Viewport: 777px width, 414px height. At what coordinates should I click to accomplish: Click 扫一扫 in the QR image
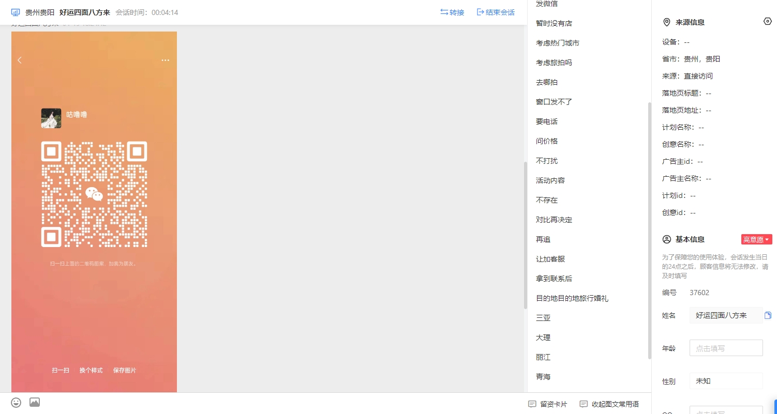pyautogui.click(x=61, y=371)
